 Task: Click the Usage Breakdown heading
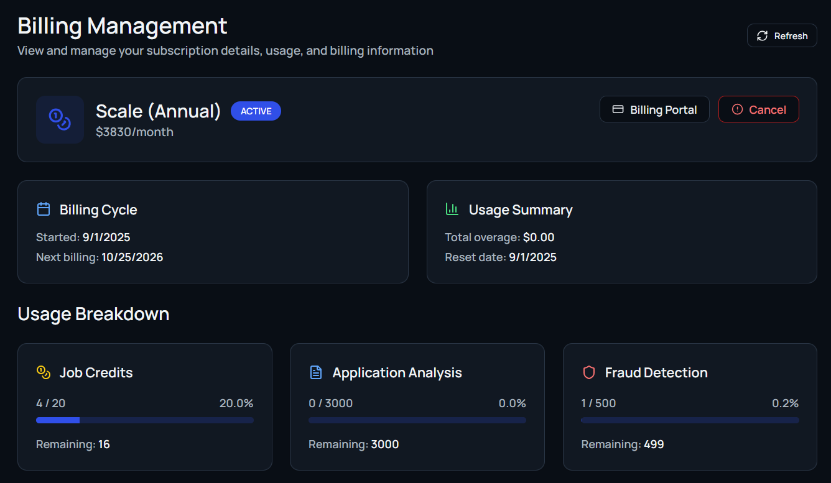point(93,314)
